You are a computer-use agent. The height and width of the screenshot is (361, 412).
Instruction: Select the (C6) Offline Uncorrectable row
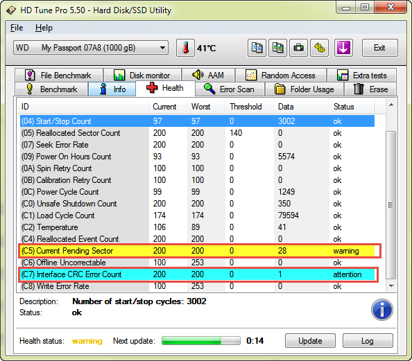click(197, 263)
